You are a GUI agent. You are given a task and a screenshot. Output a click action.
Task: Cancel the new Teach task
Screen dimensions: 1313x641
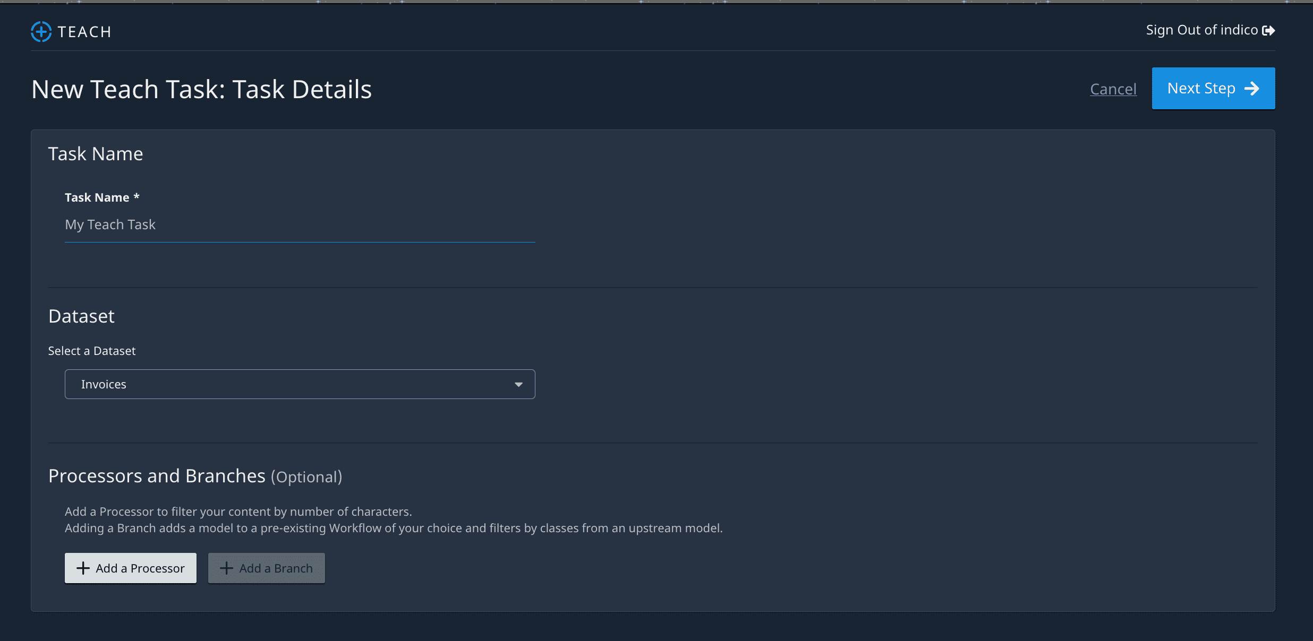tap(1113, 89)
